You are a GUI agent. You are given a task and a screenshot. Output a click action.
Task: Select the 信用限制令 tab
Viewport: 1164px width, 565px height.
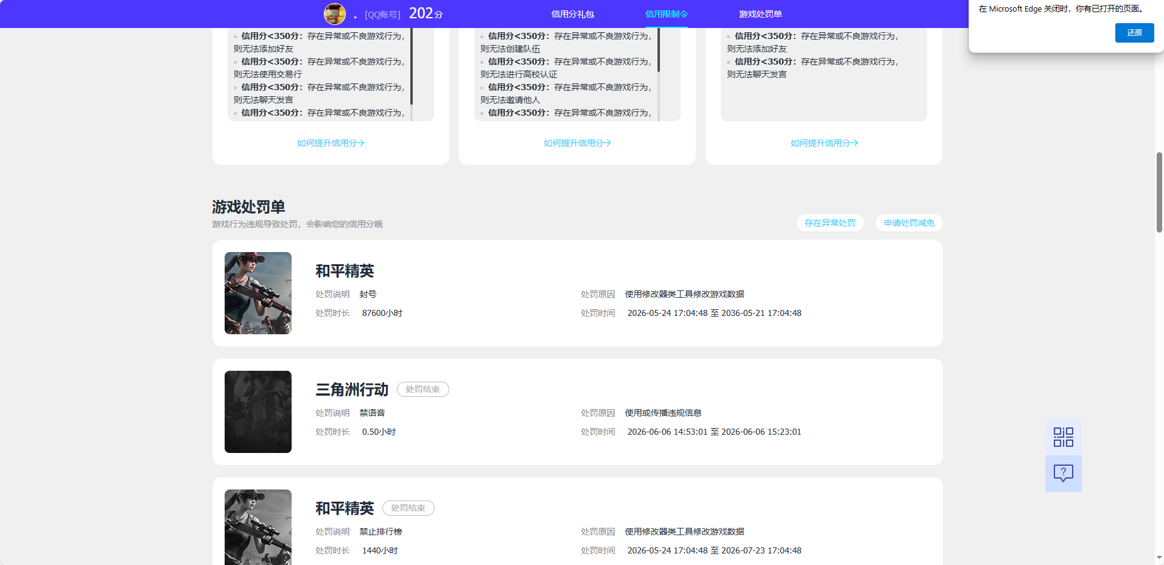(x=667, y=14)
